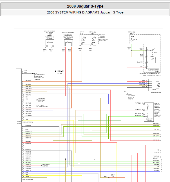This screenshot has height=182, width=170.
Task: Select the heater motor 'M' symbol
Action: tap(159, 85)
